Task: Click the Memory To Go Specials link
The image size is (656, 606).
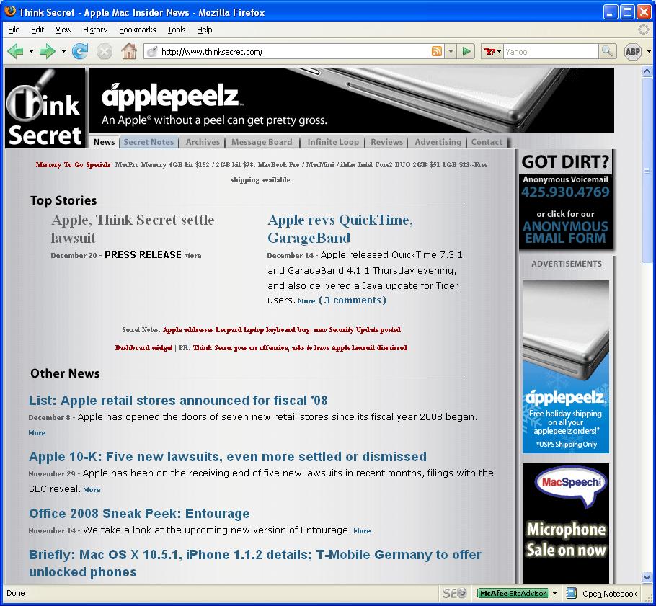Action: pyautogui.click(x=74, y=165)
